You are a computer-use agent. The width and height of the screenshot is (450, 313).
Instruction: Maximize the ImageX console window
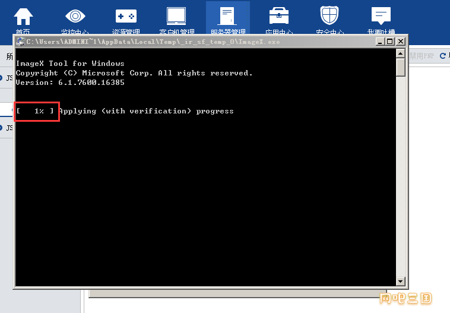[389, 42]
